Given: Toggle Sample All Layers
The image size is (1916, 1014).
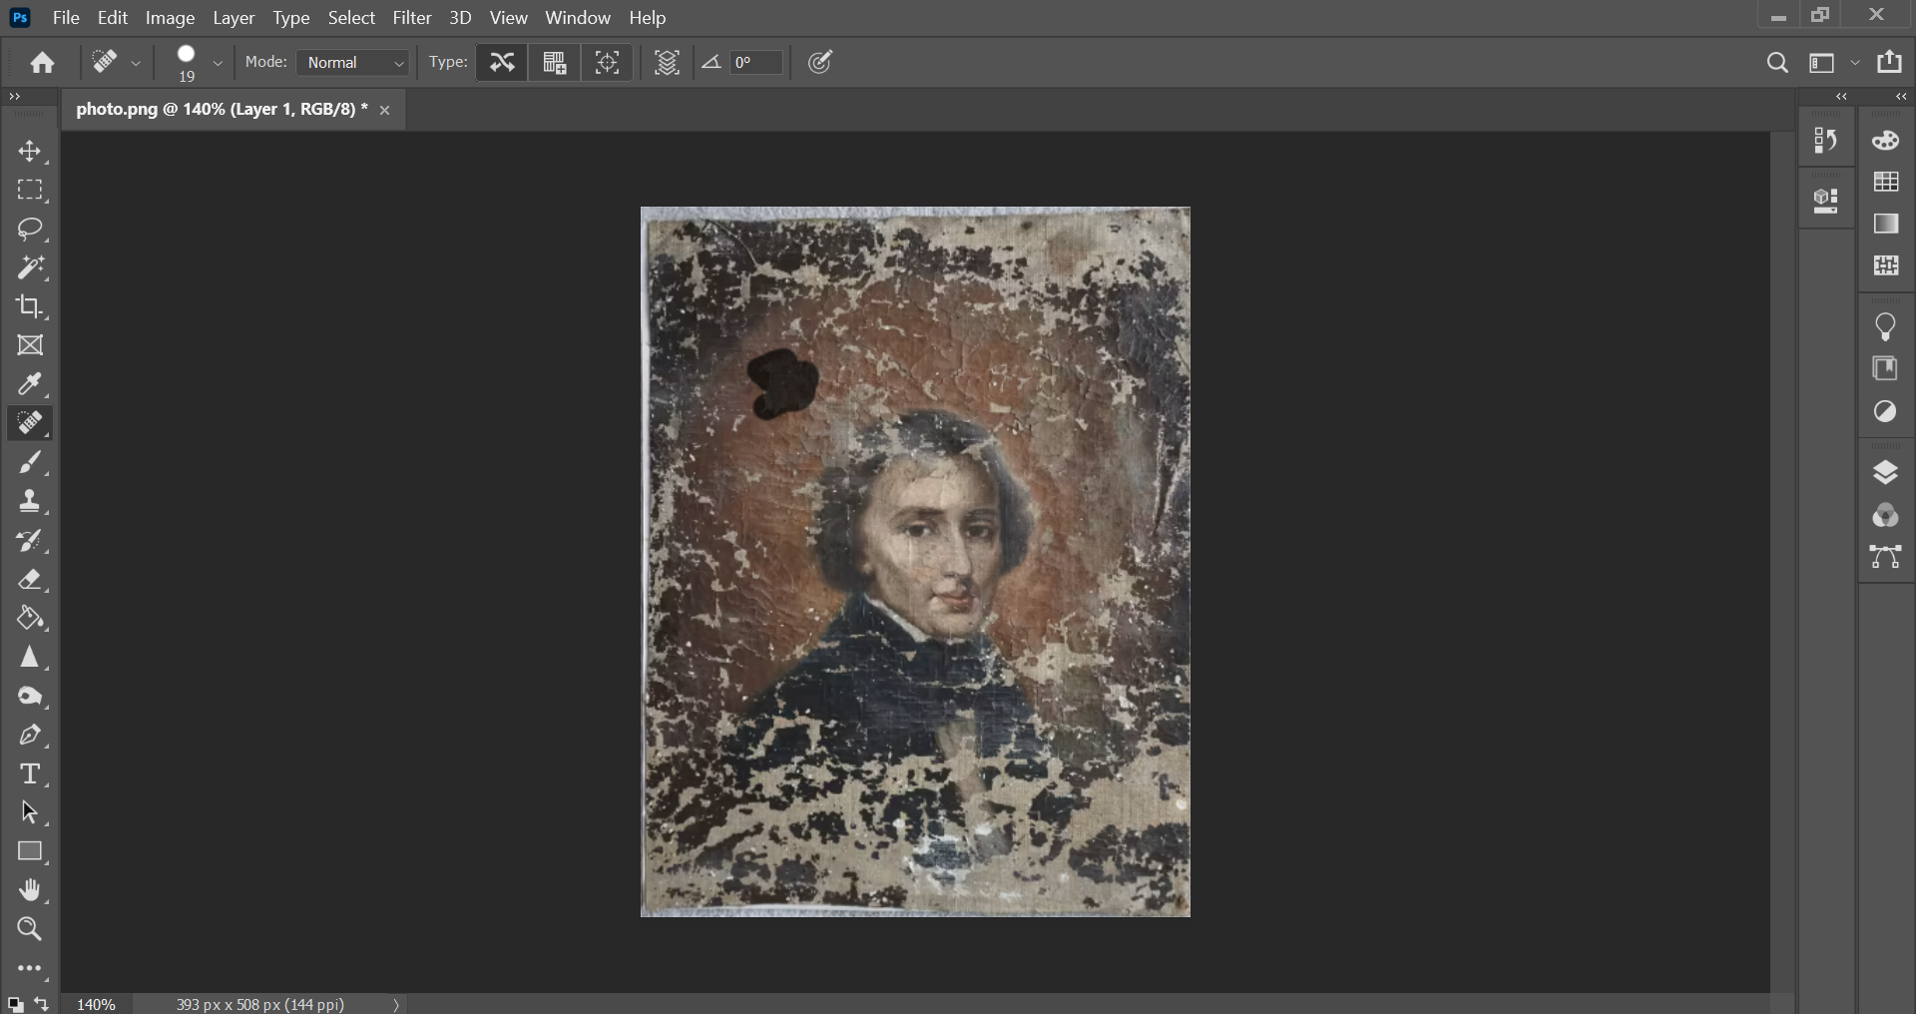Looking at the screenshot, I should click(668, 63).
